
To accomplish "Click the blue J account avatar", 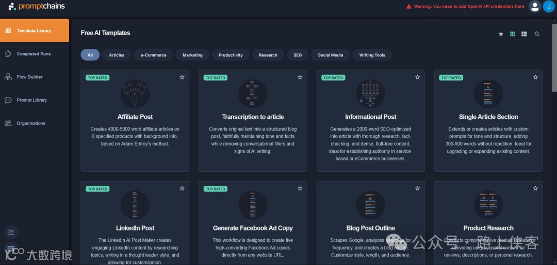I will tap(549, 6).
